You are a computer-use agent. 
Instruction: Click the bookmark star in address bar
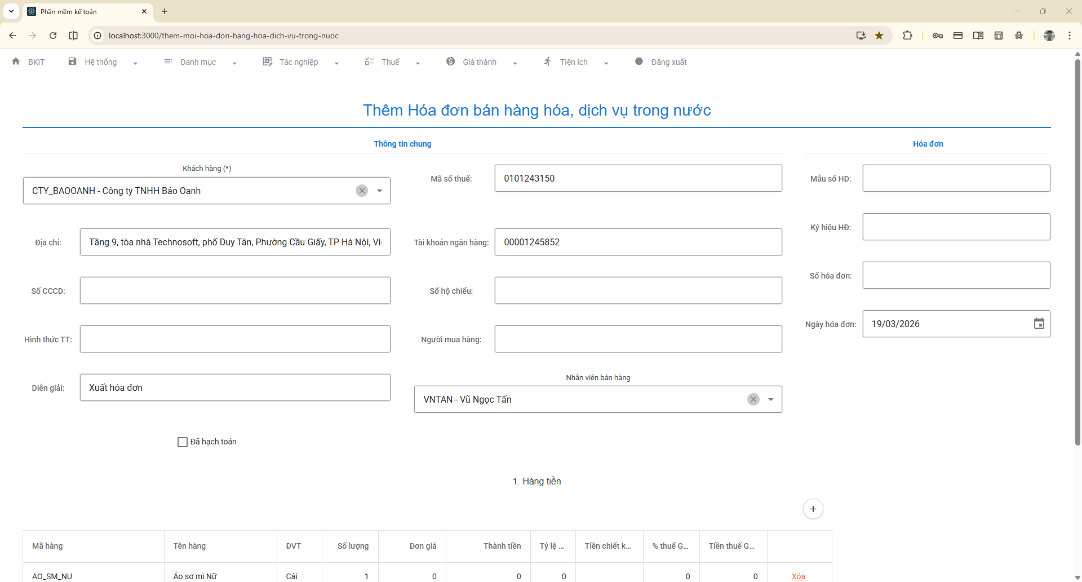pos(879,35)
